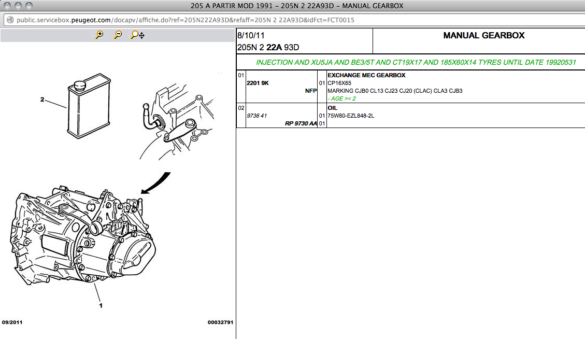Click the zoom out magnifier icon

[x=118, y=35]
